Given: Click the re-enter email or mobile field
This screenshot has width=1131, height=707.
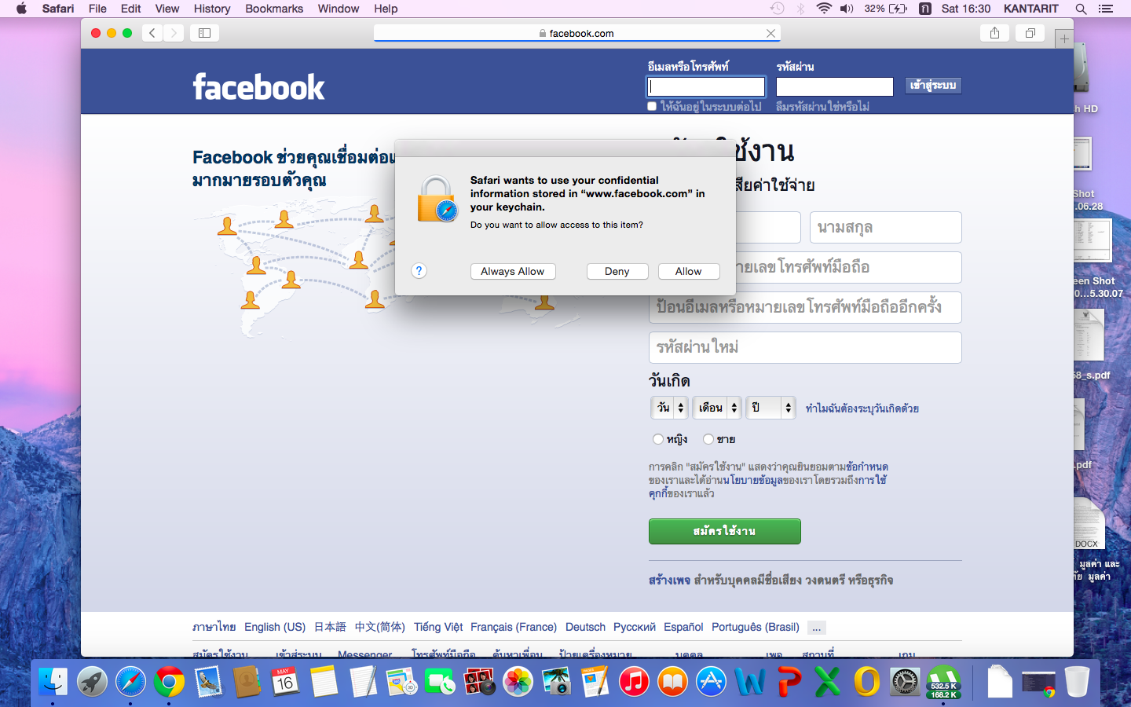Looking at the screenshot, I should coord(805,307).
